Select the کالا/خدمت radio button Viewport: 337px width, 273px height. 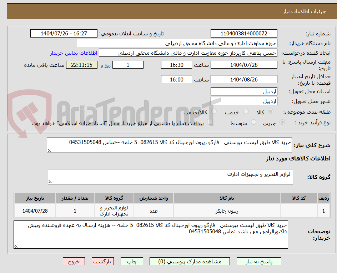214,111
